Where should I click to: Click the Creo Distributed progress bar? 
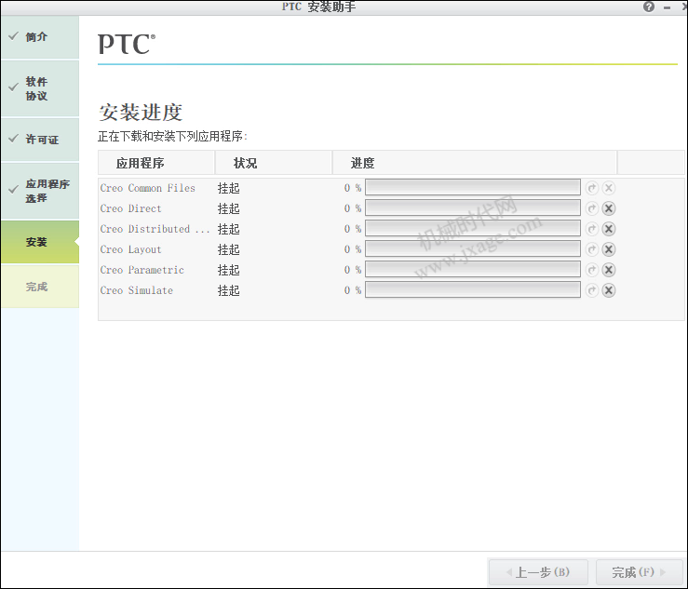click(x=473, y=229)
